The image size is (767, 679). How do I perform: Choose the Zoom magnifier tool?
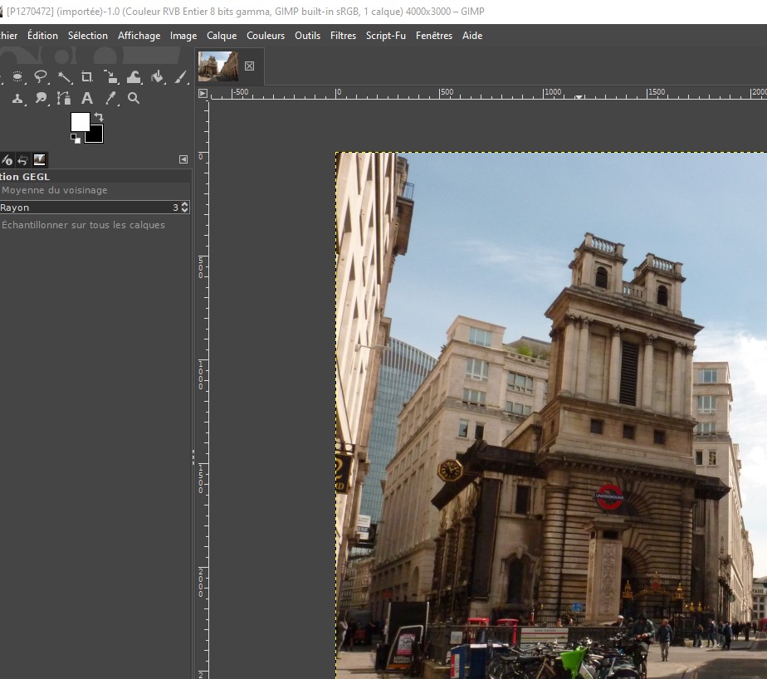[134, 99]
